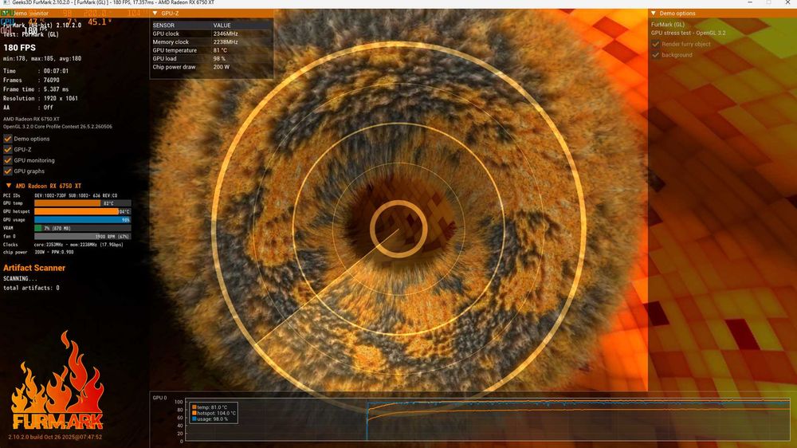This screenshot has width=797, height=448.
Task: Toggle the GPU monitoring checkbox
Action: click(x=8, y=160)
